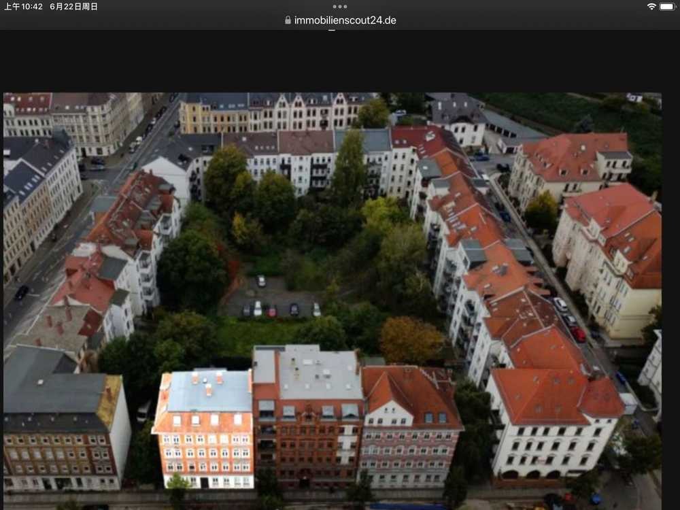Tap the three-dot multitasking icon

pos(340,6)
